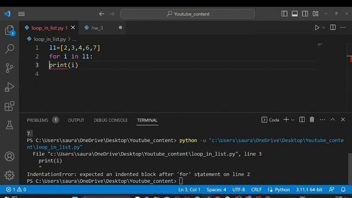This screenshot has width=352, height=198.
Task: Expand the breadcrumb ellipsis segment
Action: coord(74,39)
